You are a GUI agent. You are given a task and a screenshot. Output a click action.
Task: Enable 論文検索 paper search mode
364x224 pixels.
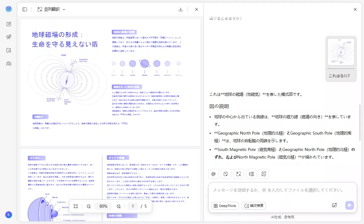(x=253, y=206)
